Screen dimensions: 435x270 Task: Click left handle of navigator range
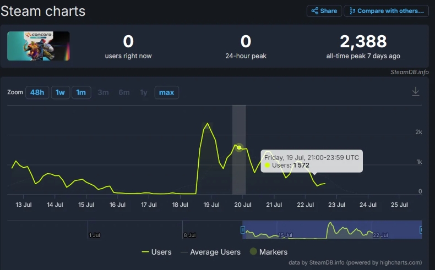[x=242, y=229]
